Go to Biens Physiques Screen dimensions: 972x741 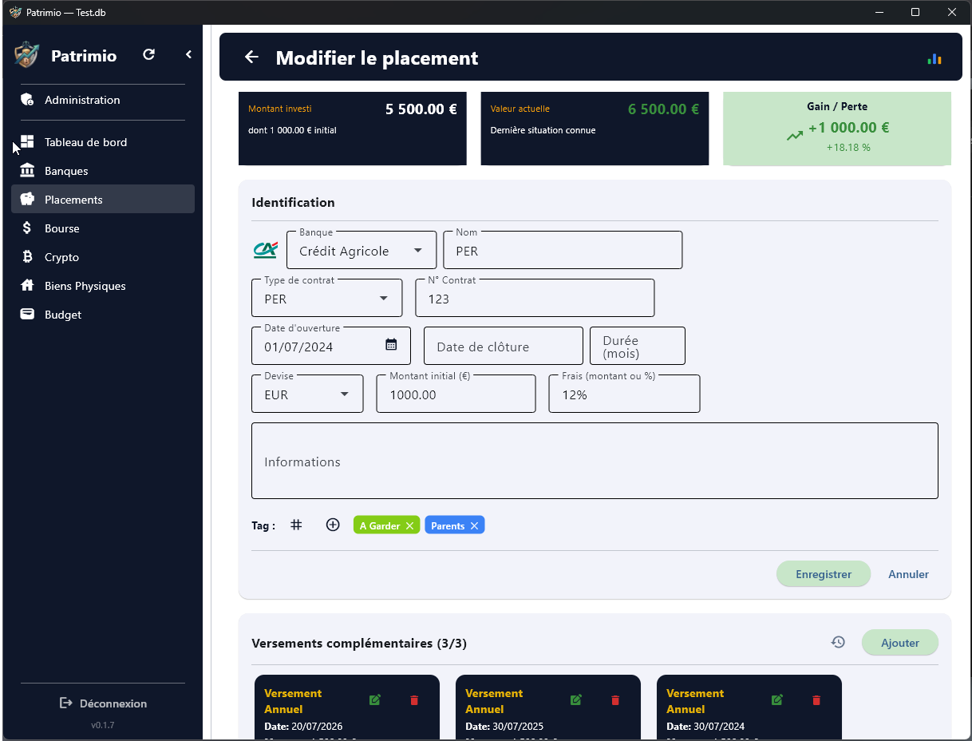tap(103, 286)
